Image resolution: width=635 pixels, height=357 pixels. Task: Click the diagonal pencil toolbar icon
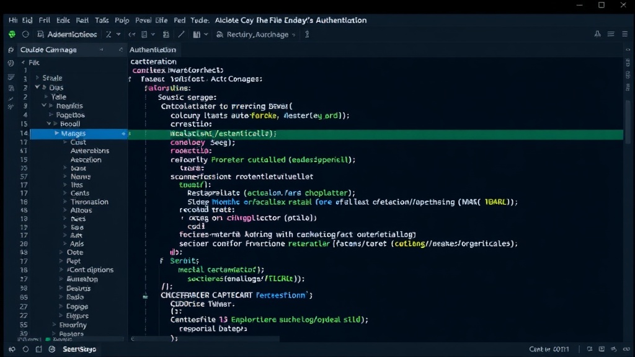[x=181, y=35]
